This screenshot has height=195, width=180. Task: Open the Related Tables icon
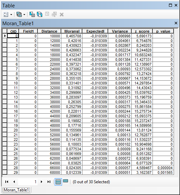[x=19, y=14]
